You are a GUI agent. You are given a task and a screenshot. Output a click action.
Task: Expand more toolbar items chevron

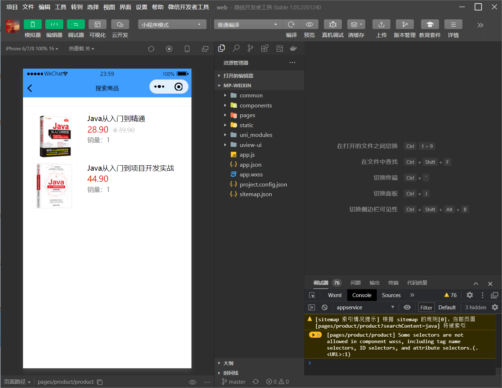tap(480, 25)
